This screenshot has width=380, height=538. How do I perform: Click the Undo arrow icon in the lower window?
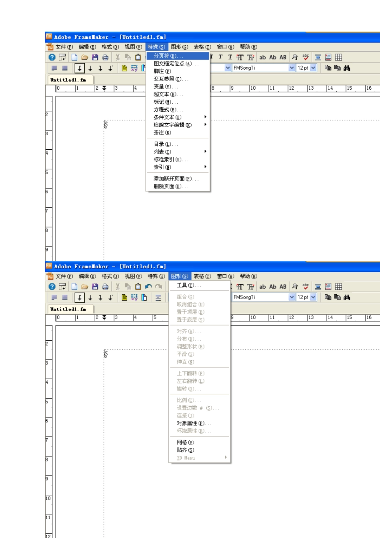click(148, 287)
